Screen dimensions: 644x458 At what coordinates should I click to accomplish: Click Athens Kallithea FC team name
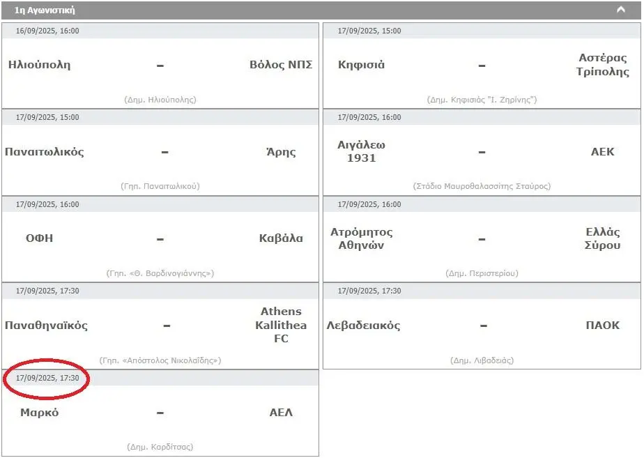point(281,325)
